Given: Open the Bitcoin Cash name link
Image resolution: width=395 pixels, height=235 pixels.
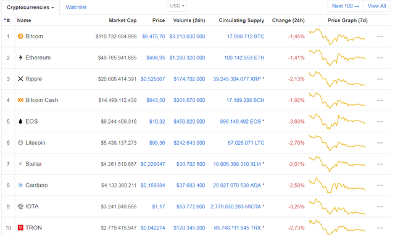Looking at the screenshot, I should pos(42,100).
